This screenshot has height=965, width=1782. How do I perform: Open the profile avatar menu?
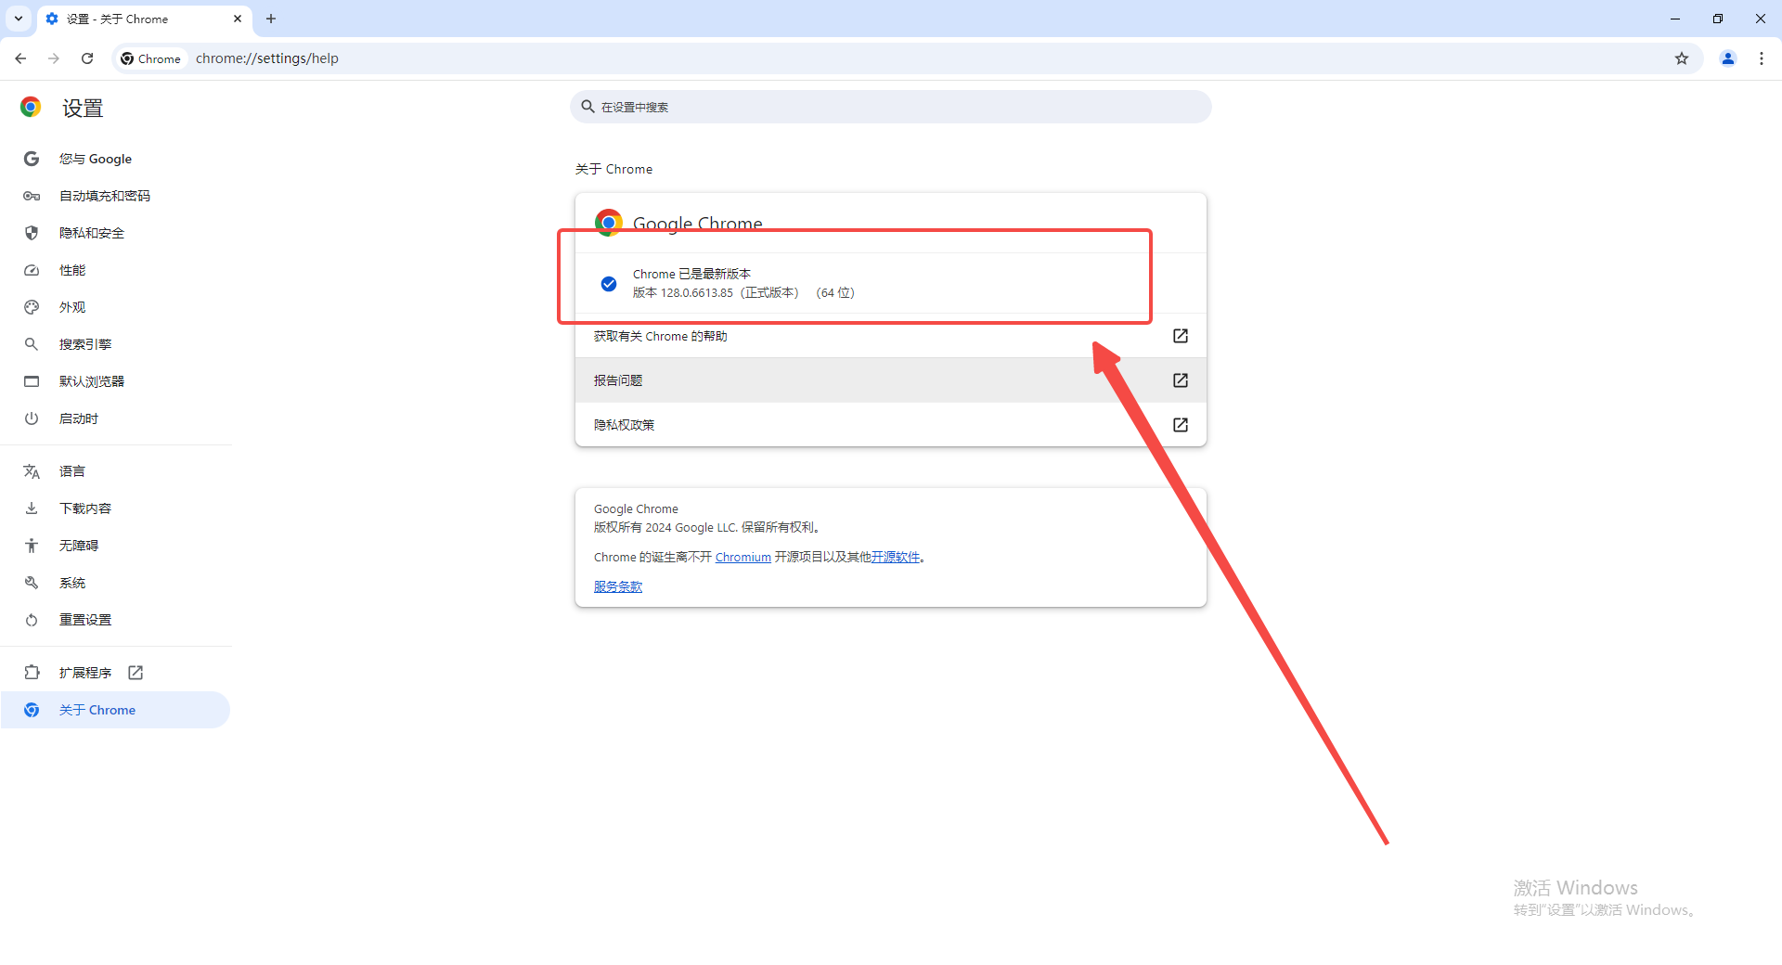pos(1728,58)
